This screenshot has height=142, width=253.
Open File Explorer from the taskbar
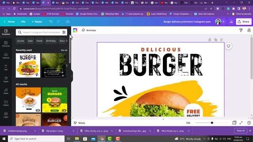(x=77, y=138)
